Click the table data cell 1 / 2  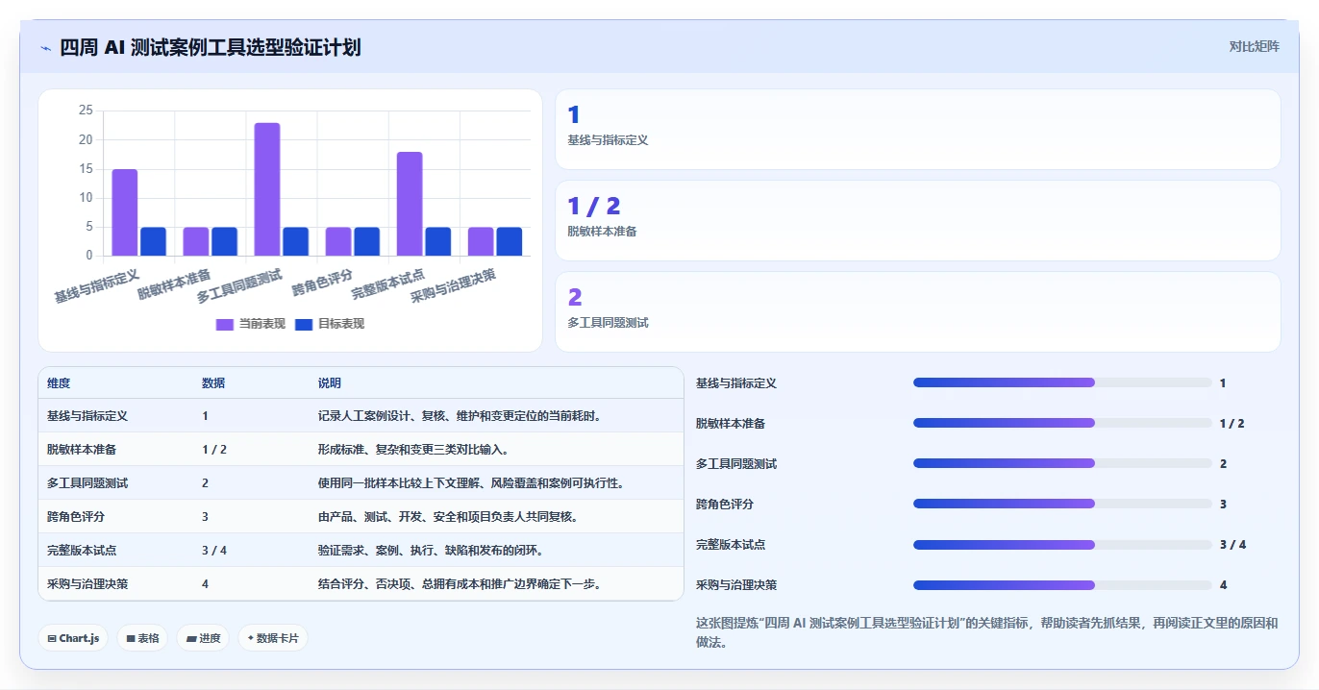coord(214,450)
